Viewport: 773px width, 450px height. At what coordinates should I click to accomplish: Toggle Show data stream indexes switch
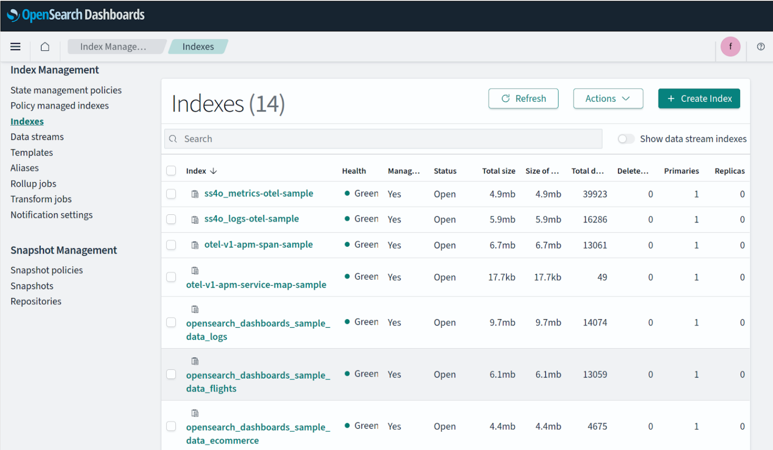tap(626, 139)
